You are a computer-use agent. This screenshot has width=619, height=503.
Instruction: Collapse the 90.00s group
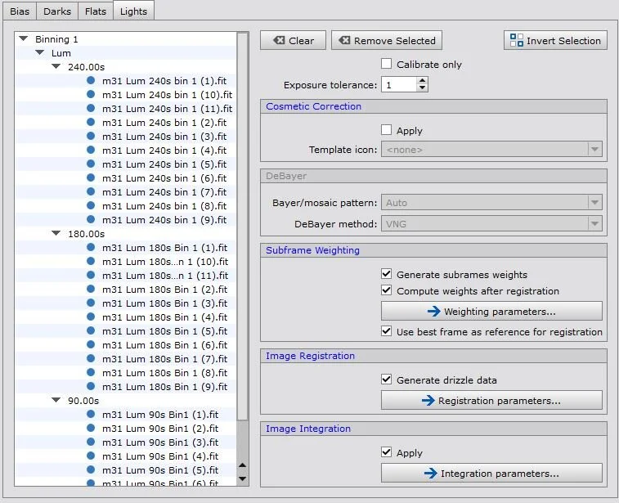pos(56,400)
